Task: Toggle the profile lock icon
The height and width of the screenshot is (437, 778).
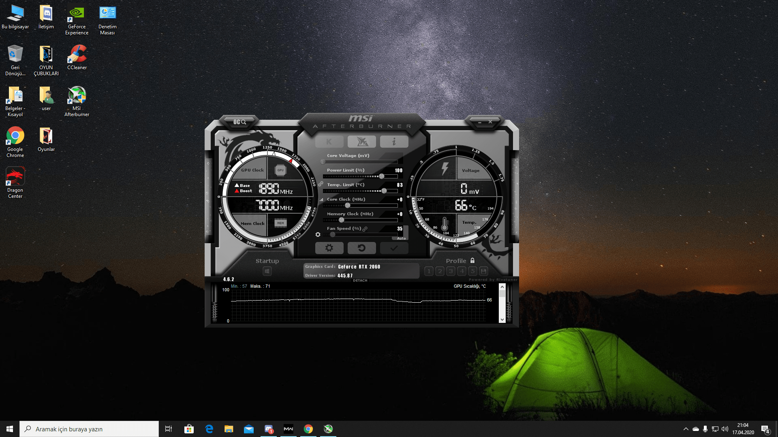Action: [472, 261]
